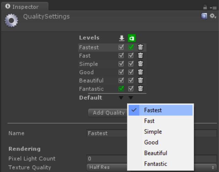The width and height of the screenshot is (219, 172).
Task: Switch to the Inspector tab
Action: pos(25,7)
